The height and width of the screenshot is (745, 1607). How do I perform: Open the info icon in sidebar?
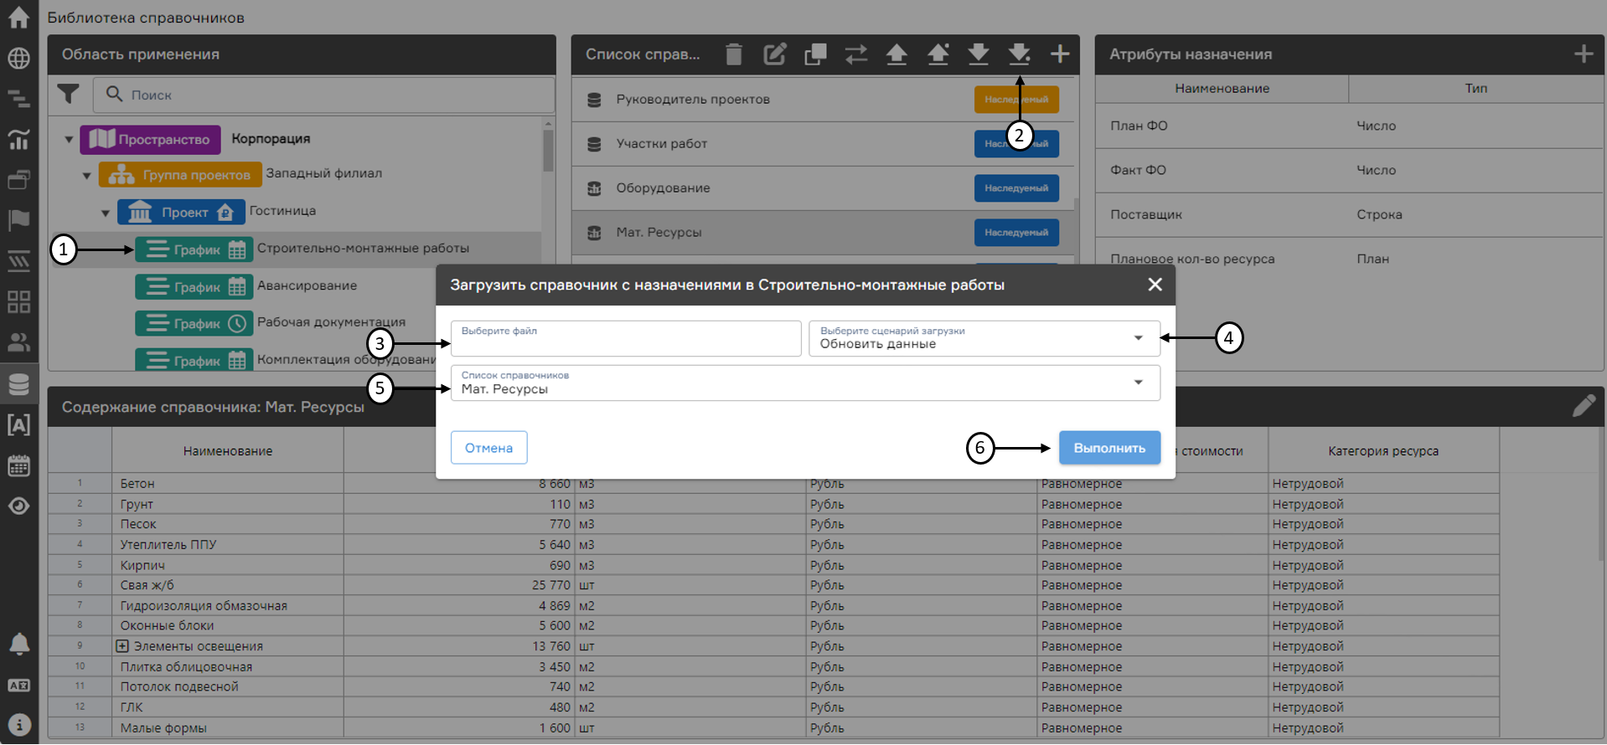click(x=18, y=725)
